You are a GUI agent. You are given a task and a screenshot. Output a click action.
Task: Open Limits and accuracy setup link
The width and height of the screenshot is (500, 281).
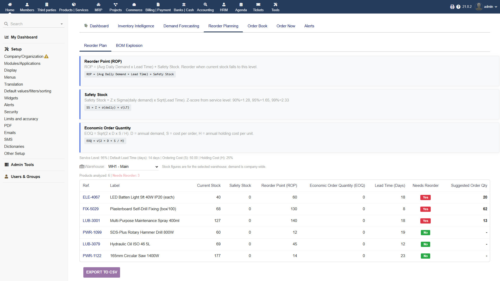(x=21, y=119)
